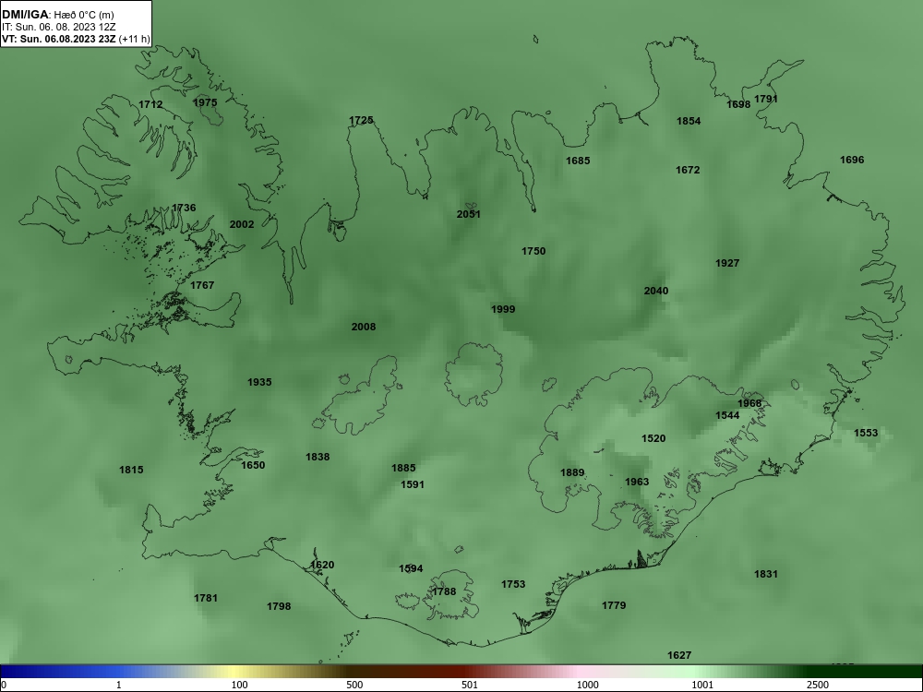Click the 1698 reading in the northeast
The height and width of the screenshot is (692, 923).
coord(738,105)
